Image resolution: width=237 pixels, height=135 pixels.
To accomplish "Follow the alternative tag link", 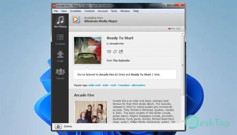I will point(138,85).
